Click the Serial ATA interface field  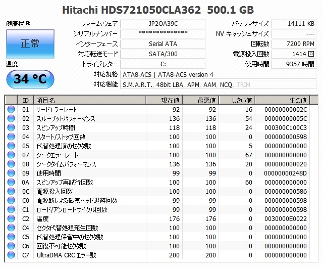tap(163, 44)
